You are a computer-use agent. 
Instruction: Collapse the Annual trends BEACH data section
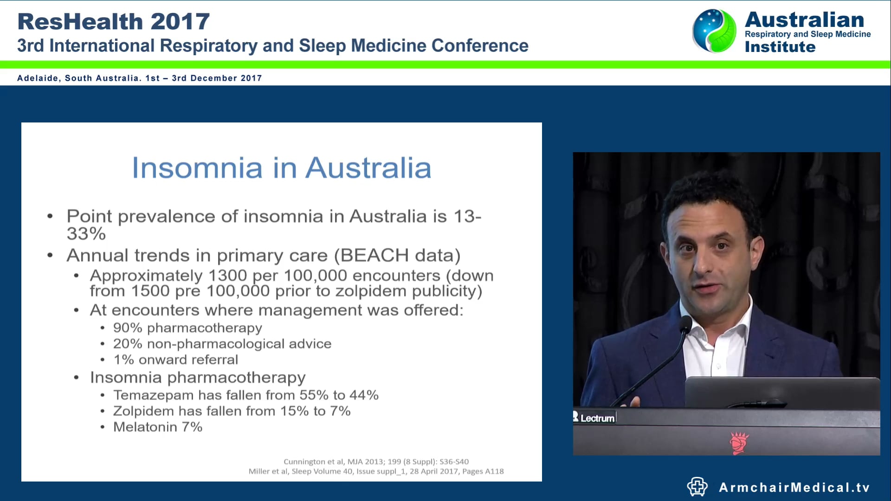tap(265, 255)
